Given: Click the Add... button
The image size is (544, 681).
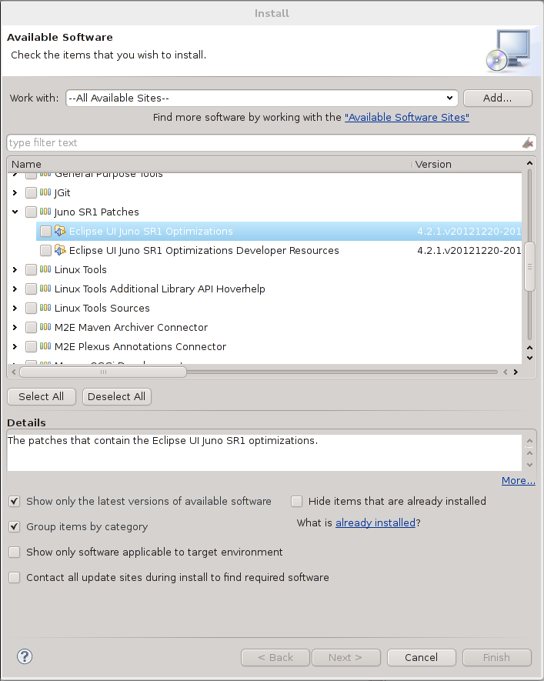Looking at the screenshot, I should click(498, 98).
